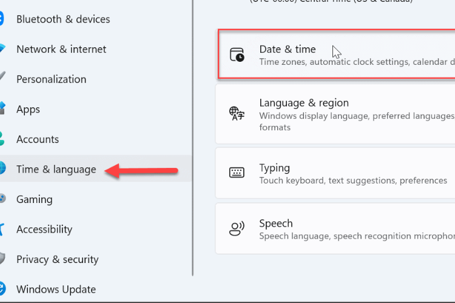Open Bluetooth & devices settings
The image size is (455, 303).
point(63,19)
